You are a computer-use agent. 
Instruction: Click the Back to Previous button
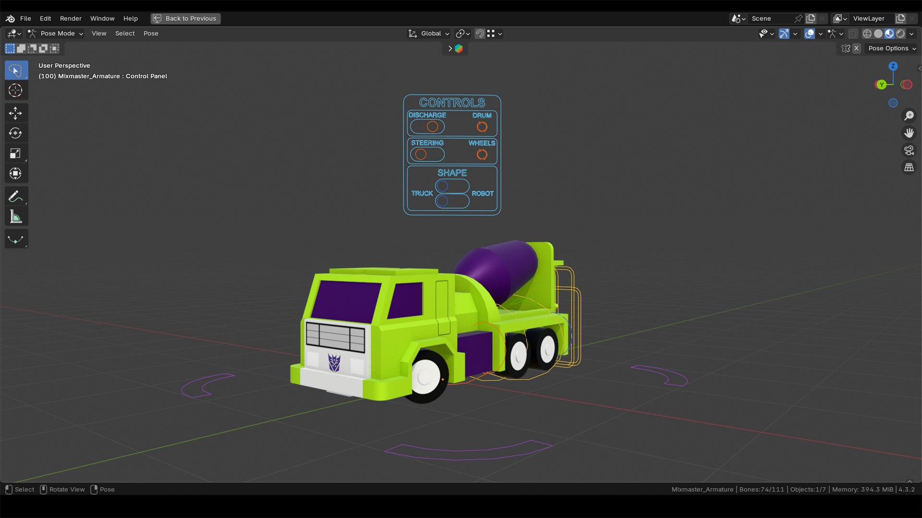pos(186,18)
